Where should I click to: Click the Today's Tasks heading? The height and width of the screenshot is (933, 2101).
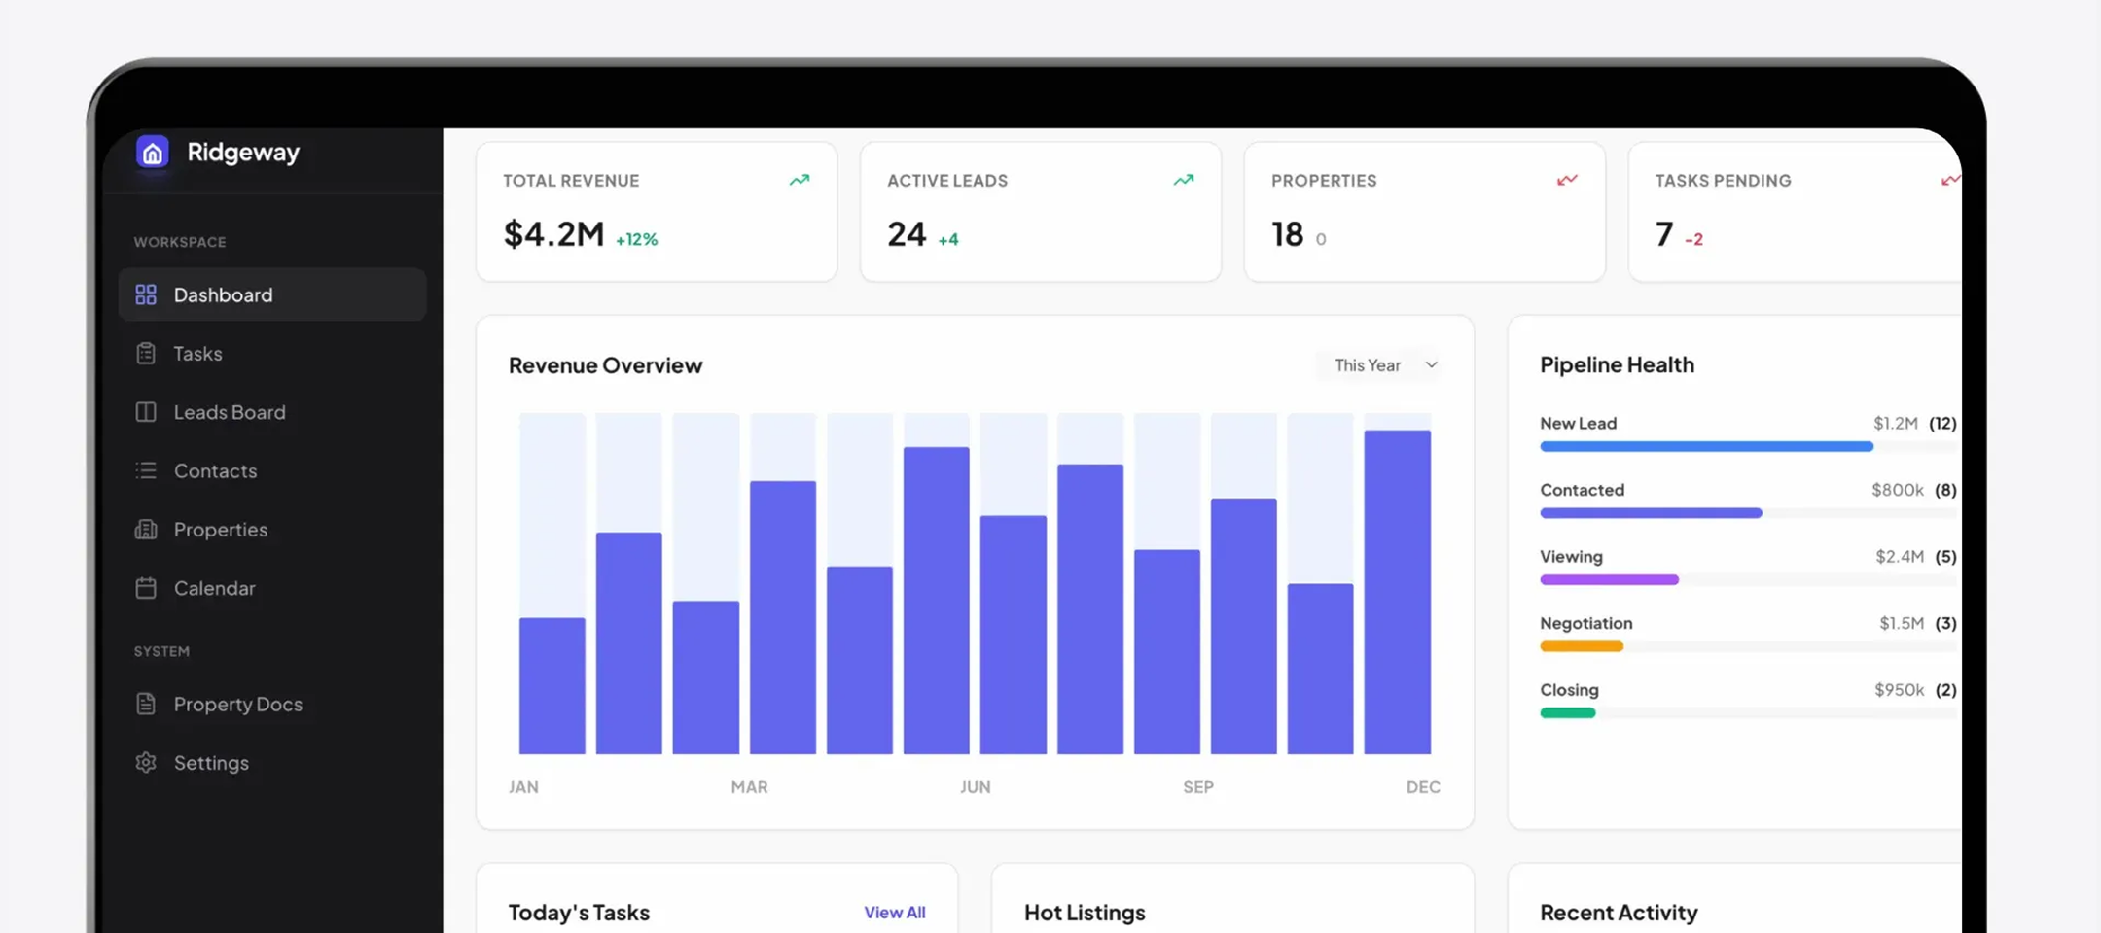[579, 913]
